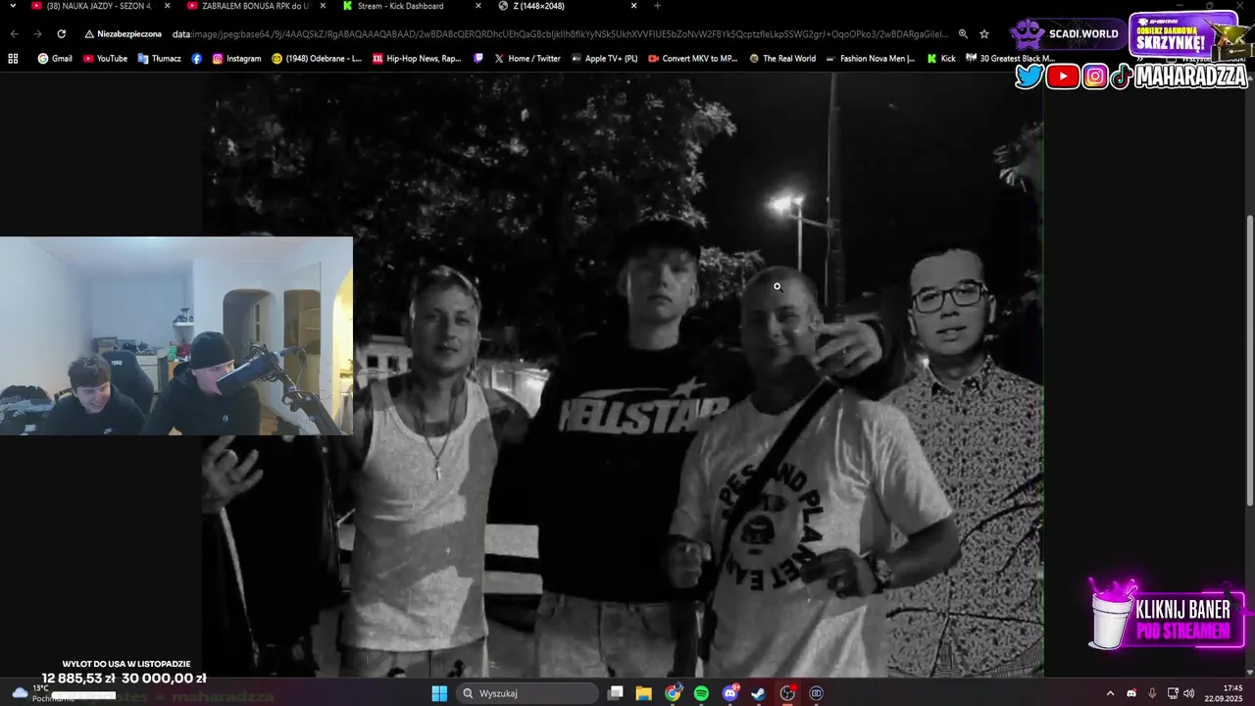The image size is (1255, 706).
Task: Close the Z (1448×2048) tab
Action: (x=634, y=6)
